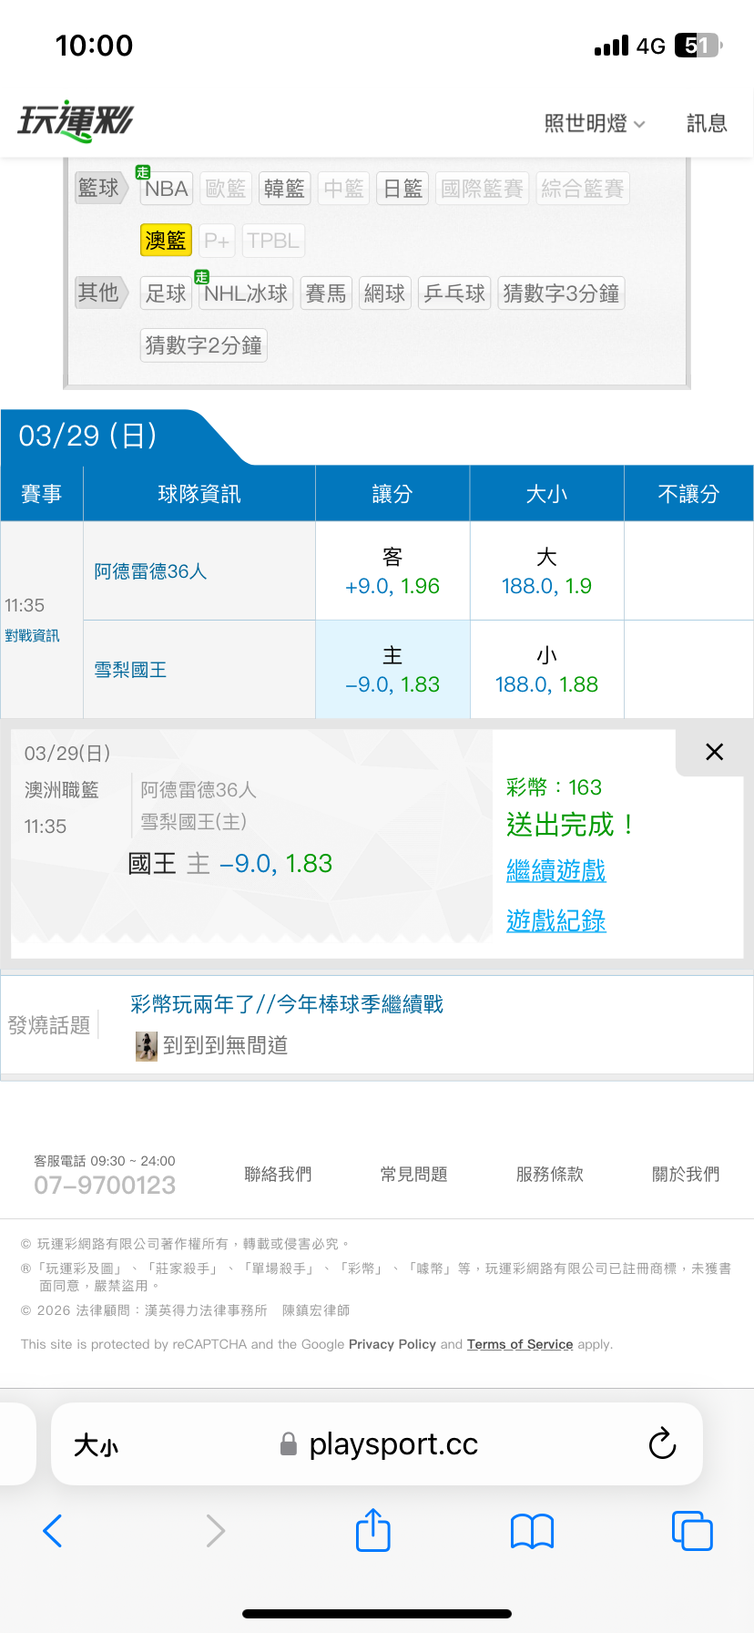
Task: Open Safari share sheet
Action: [x=373, y=1530]
